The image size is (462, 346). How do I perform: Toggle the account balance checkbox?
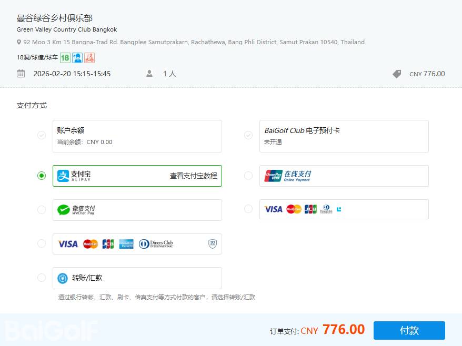pos(42,136)
